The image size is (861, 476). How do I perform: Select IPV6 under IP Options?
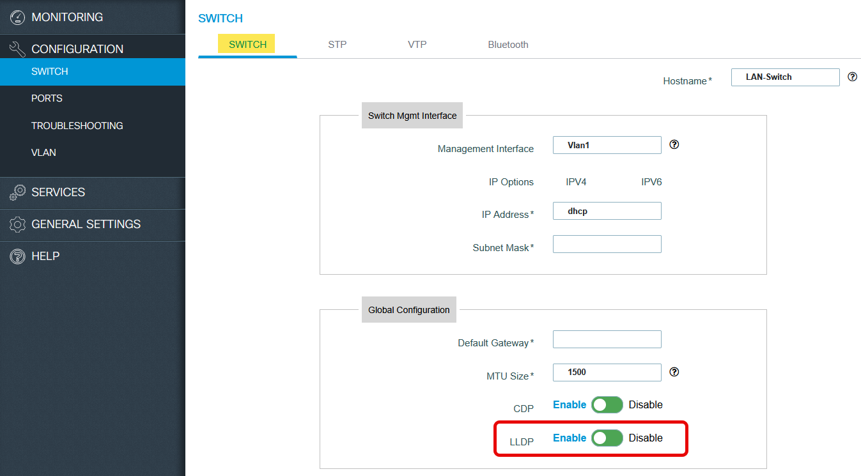point(651,181)
